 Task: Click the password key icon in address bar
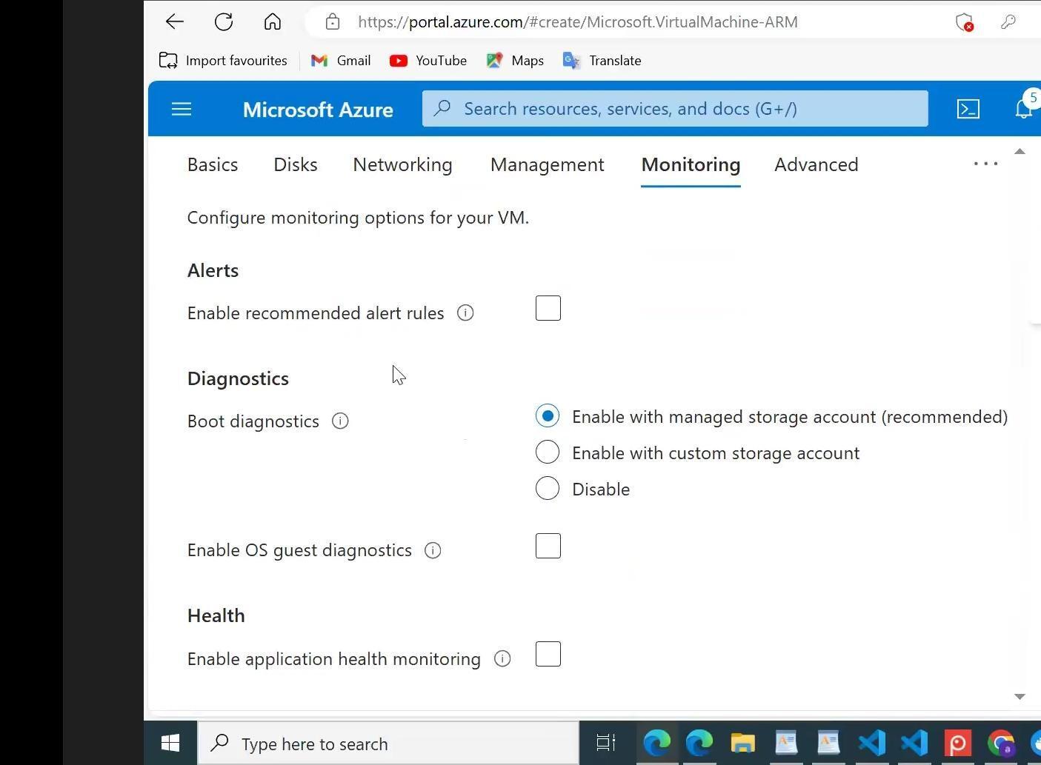pyautogui.click(x=1008, y=22)
